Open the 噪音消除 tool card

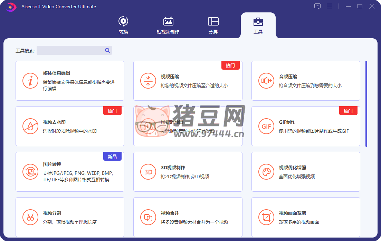coord(188,126)
